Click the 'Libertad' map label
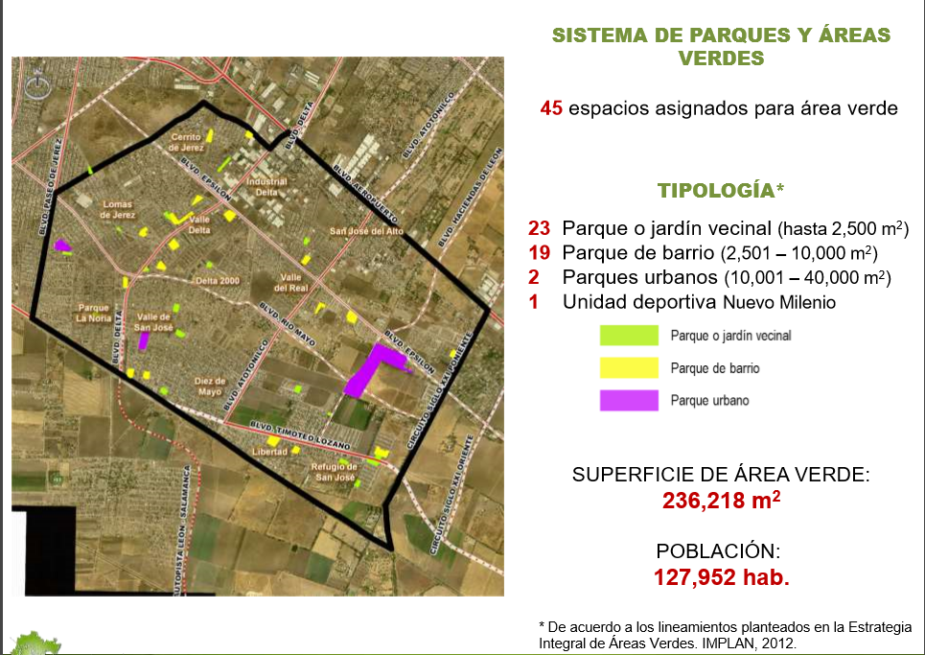The image size is (925, 655). tap(269, 452)
